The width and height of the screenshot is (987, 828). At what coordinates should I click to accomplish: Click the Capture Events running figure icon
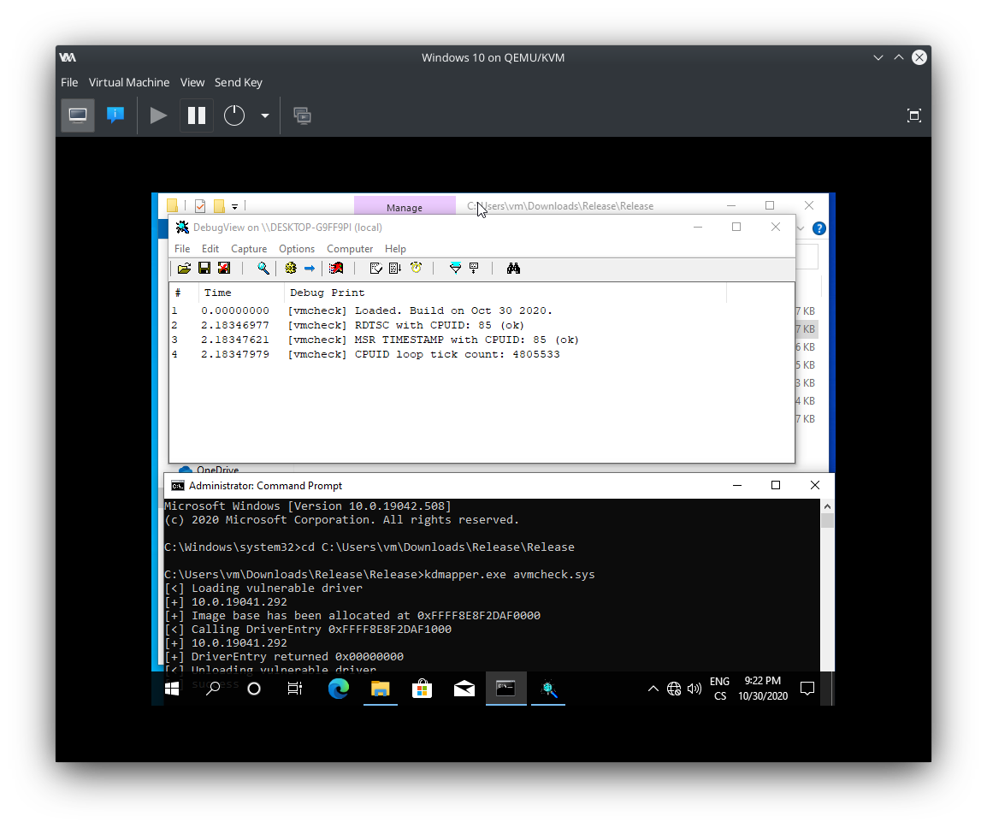(336, 269)
